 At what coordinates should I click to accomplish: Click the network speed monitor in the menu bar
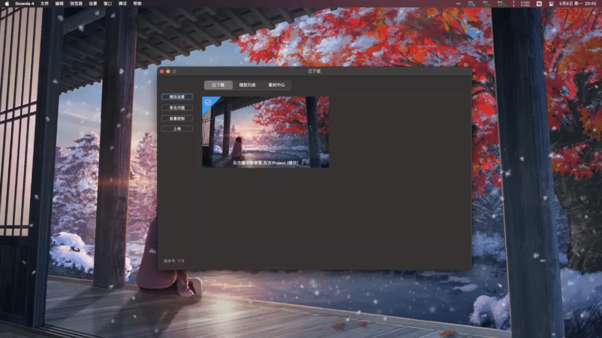tap(522, 5)
